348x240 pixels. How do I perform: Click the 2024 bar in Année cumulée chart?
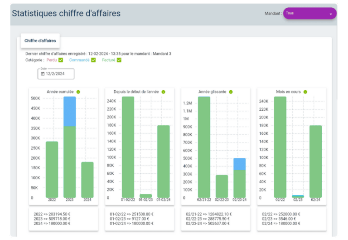(x=87, y=180)
